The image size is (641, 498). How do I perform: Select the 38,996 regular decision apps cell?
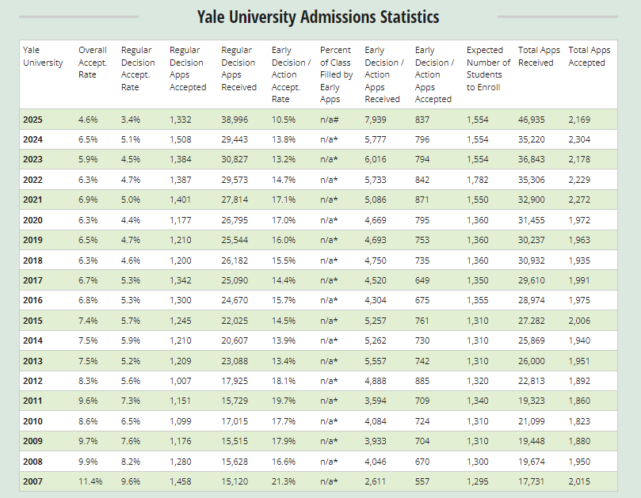click(237, 120)
